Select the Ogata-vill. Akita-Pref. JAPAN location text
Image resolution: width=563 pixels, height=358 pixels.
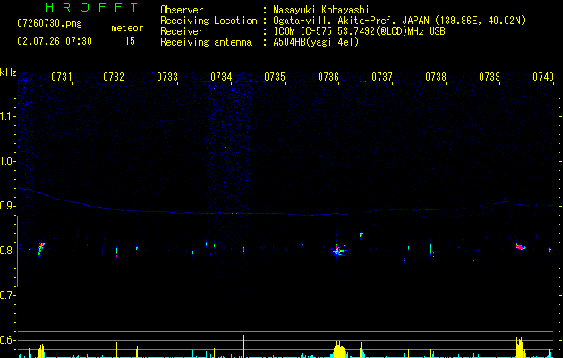[399, 21]
